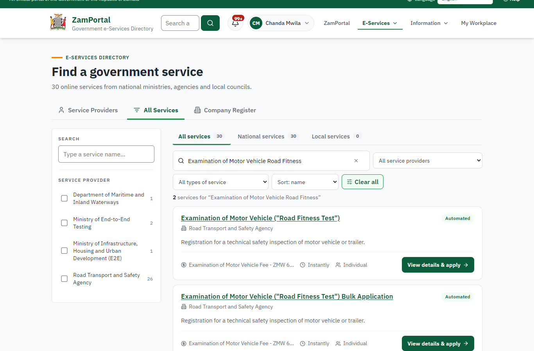
Task: Click the Clear all filters button
Action: coord(362,182)
